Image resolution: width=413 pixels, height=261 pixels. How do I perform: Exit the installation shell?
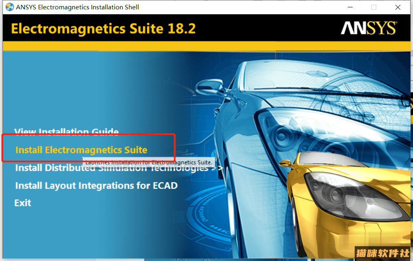(23, 203)
